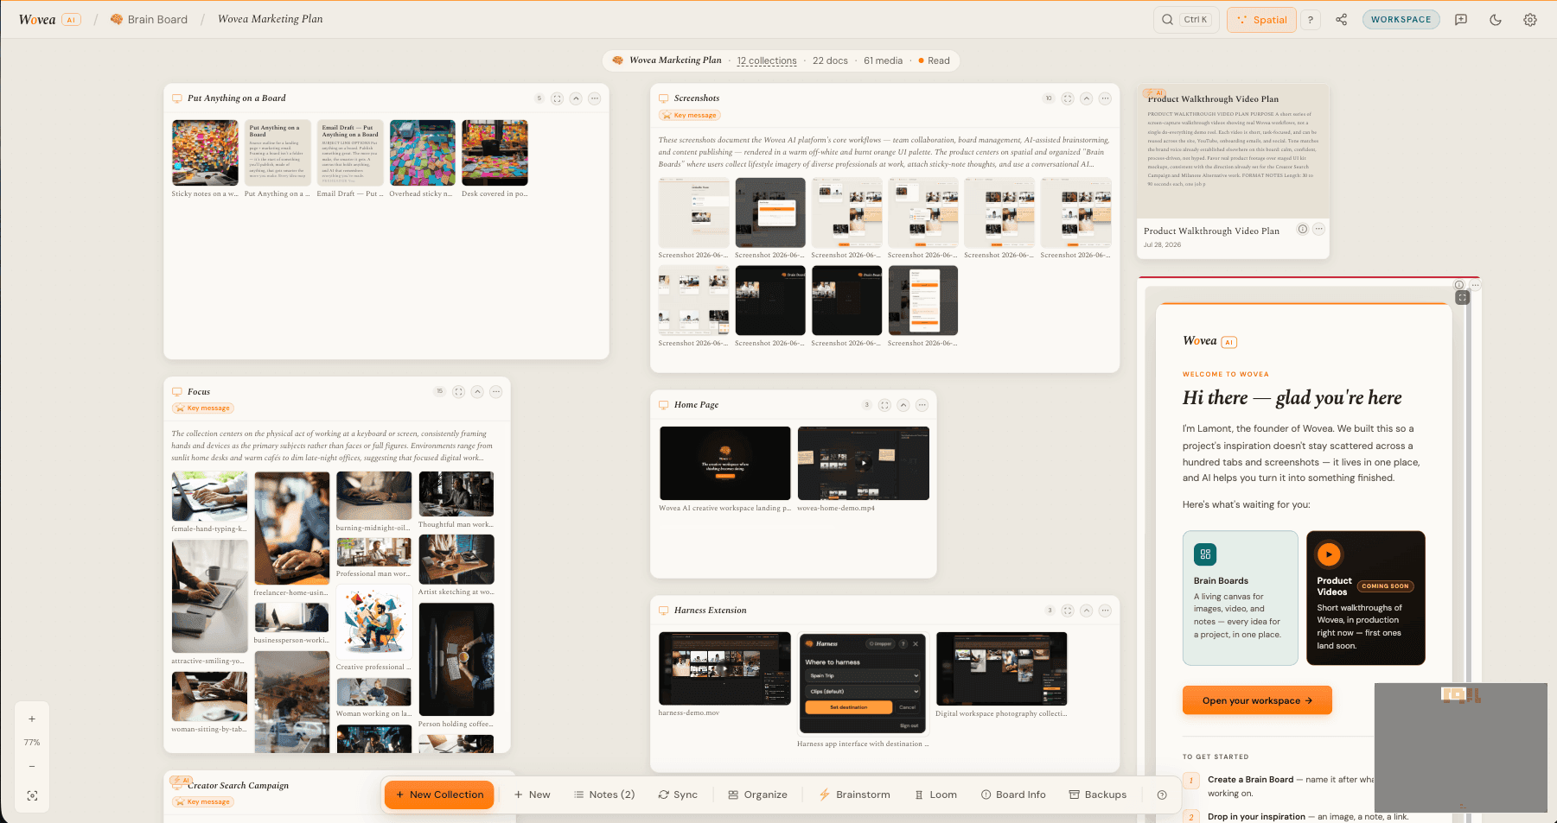This screenshot has width=1557, height=823.
Task: Fit board to screen icon
Action: pos(32,795)
